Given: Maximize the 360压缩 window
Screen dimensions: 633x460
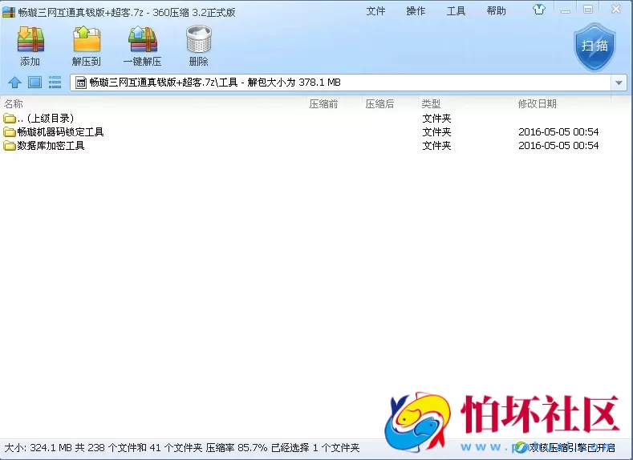Looking at the screenshot, I should pos(588,10).
